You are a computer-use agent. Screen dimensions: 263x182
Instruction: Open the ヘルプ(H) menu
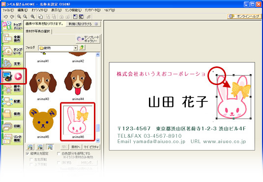tap(109, 10)
